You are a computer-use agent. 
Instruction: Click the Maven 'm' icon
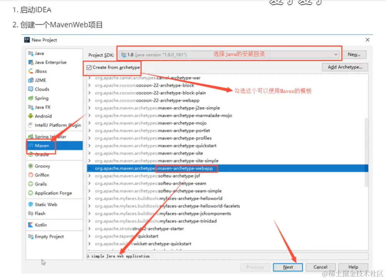tap(31, 146)
